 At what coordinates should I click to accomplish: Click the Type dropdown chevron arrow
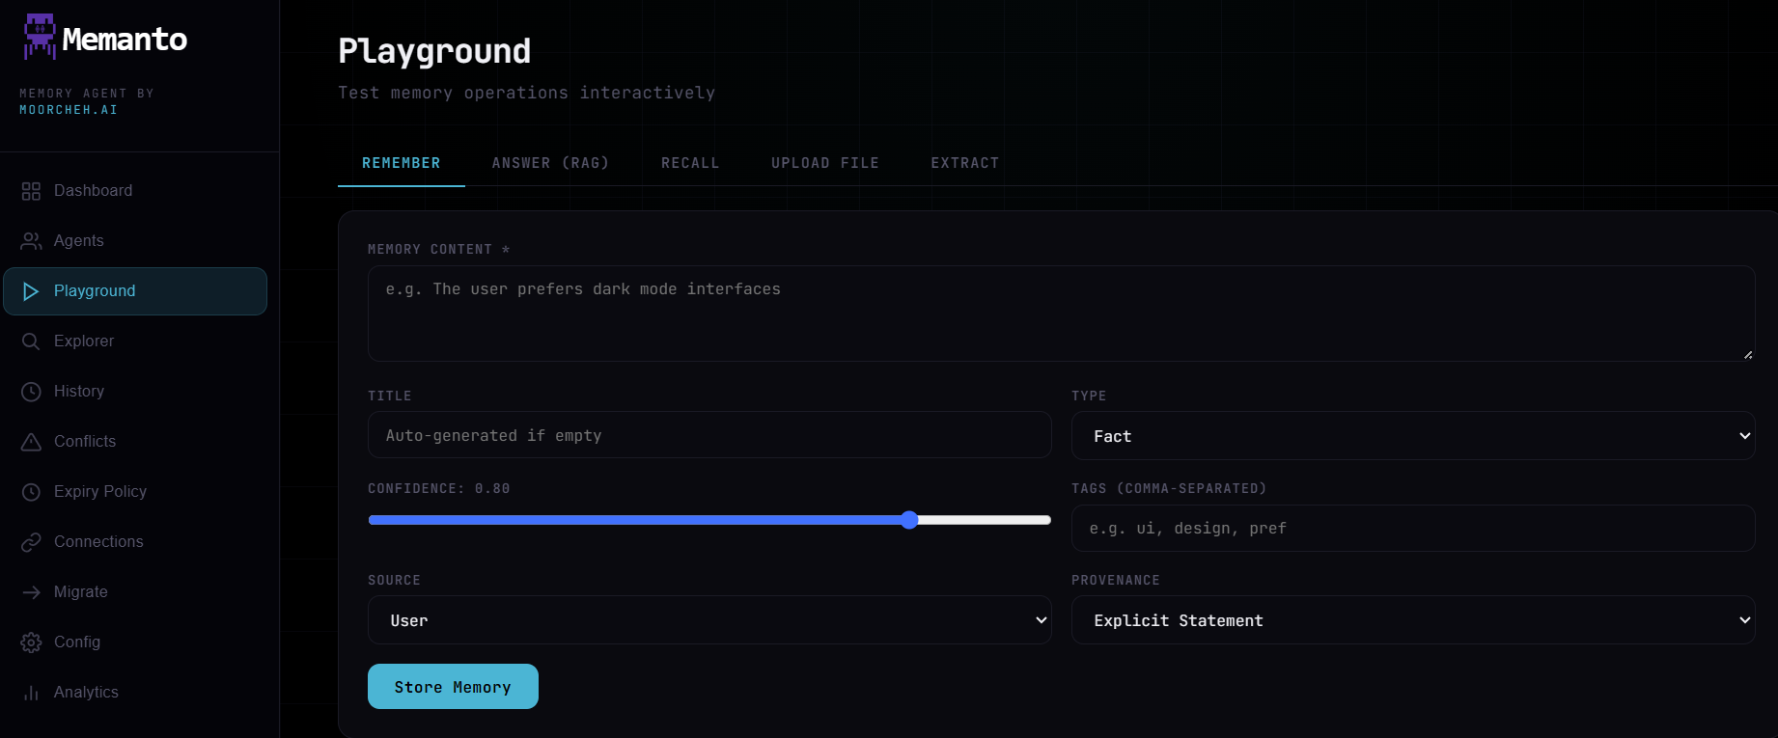pos(1744,436)
